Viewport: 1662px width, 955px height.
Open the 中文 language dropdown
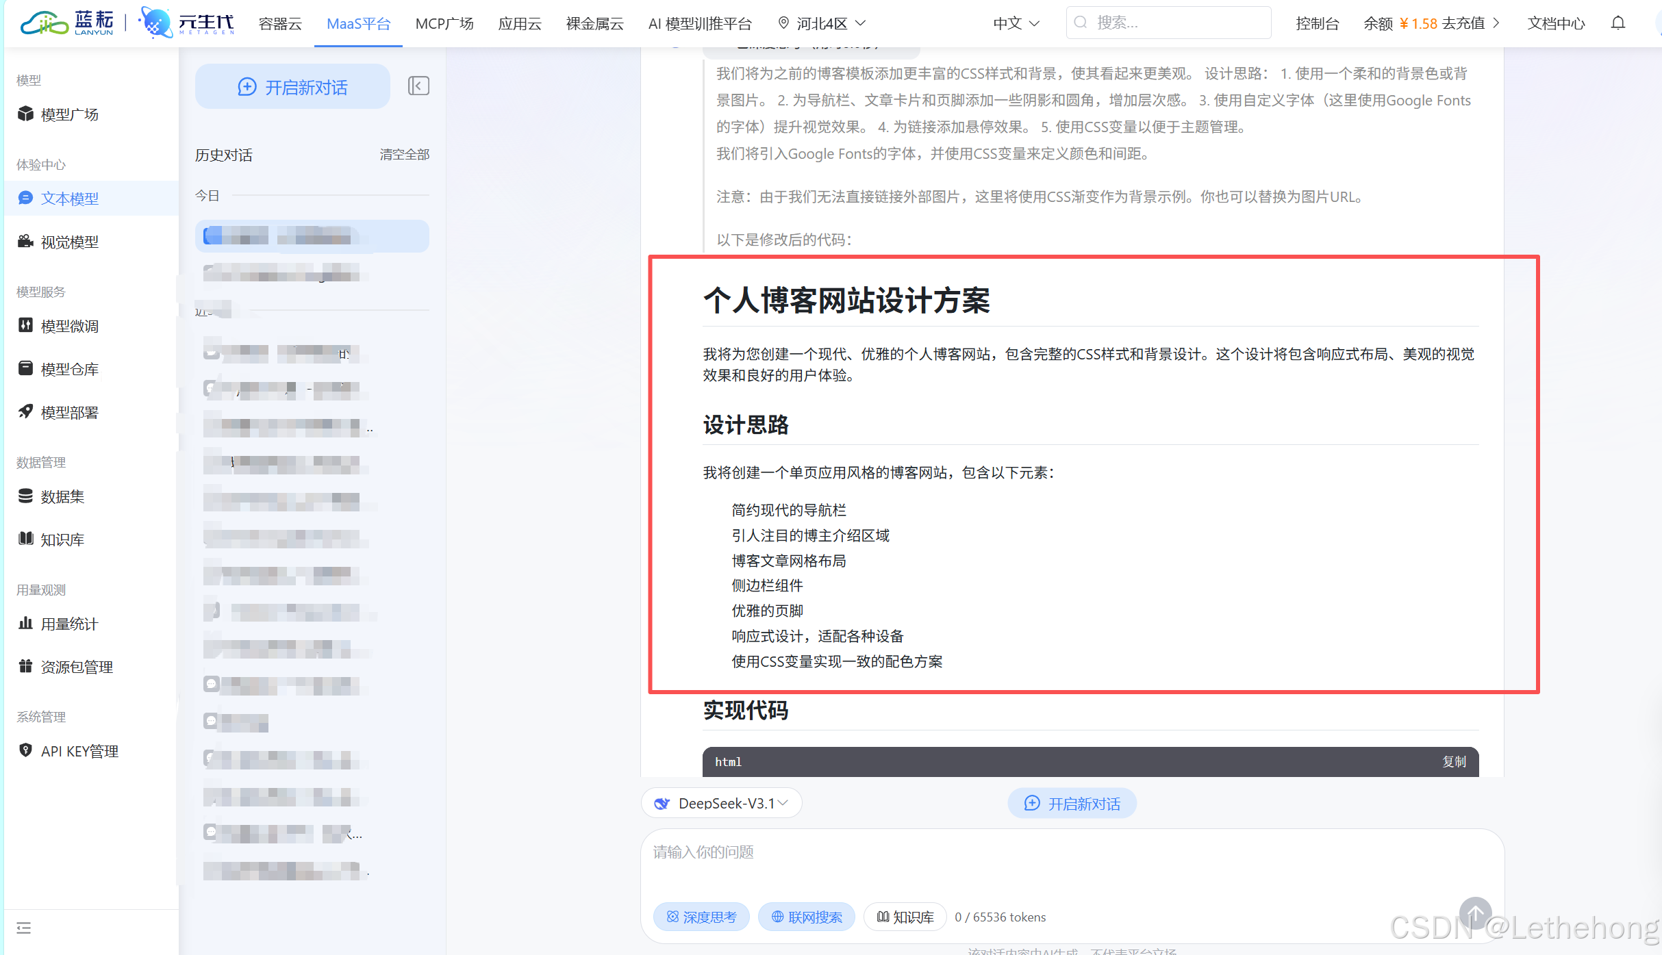coord(1016,23)
